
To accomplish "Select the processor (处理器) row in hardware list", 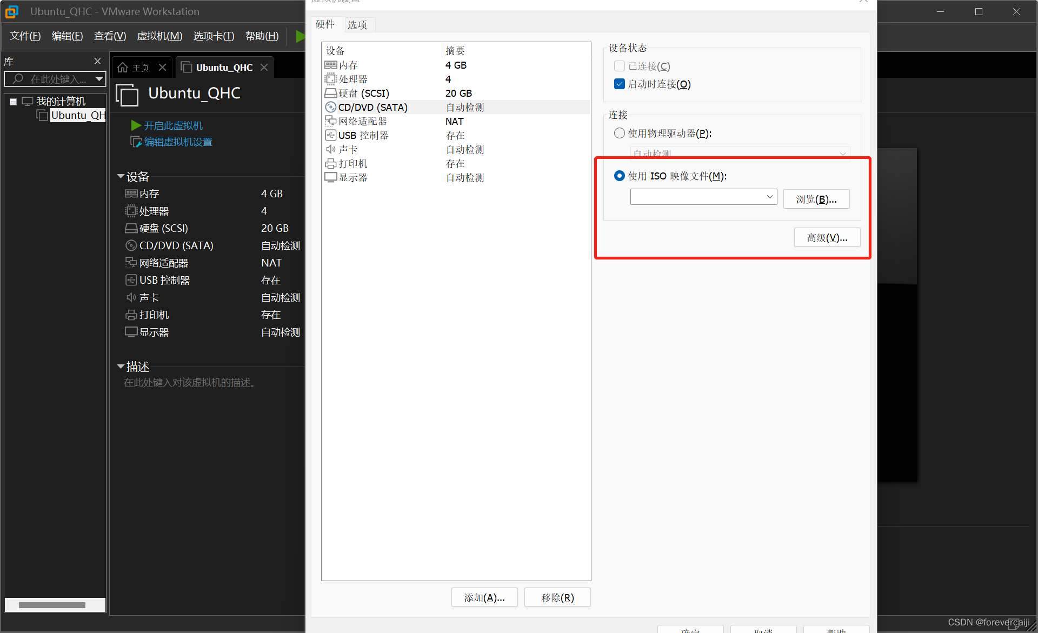I will [x=352, y=79].
